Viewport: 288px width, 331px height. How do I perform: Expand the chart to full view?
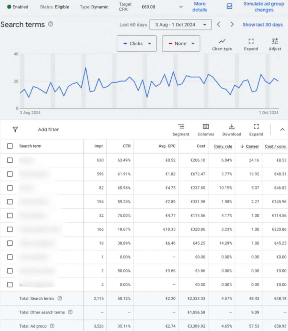click(251, 41)
